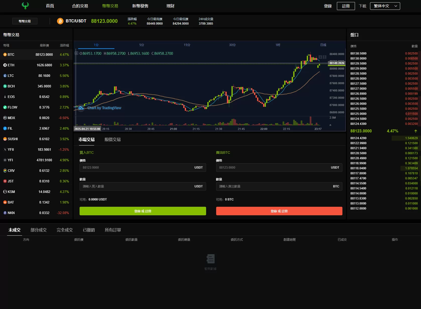Open the 合約交易 menu item
Screen dimensions: 421x309
point(80,6)
